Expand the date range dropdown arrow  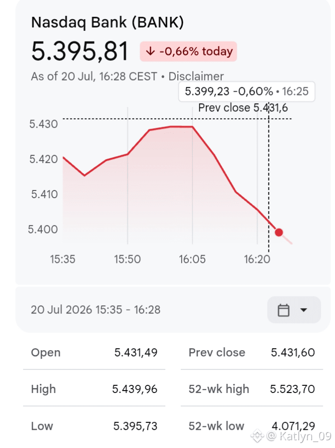click(304, 310)
